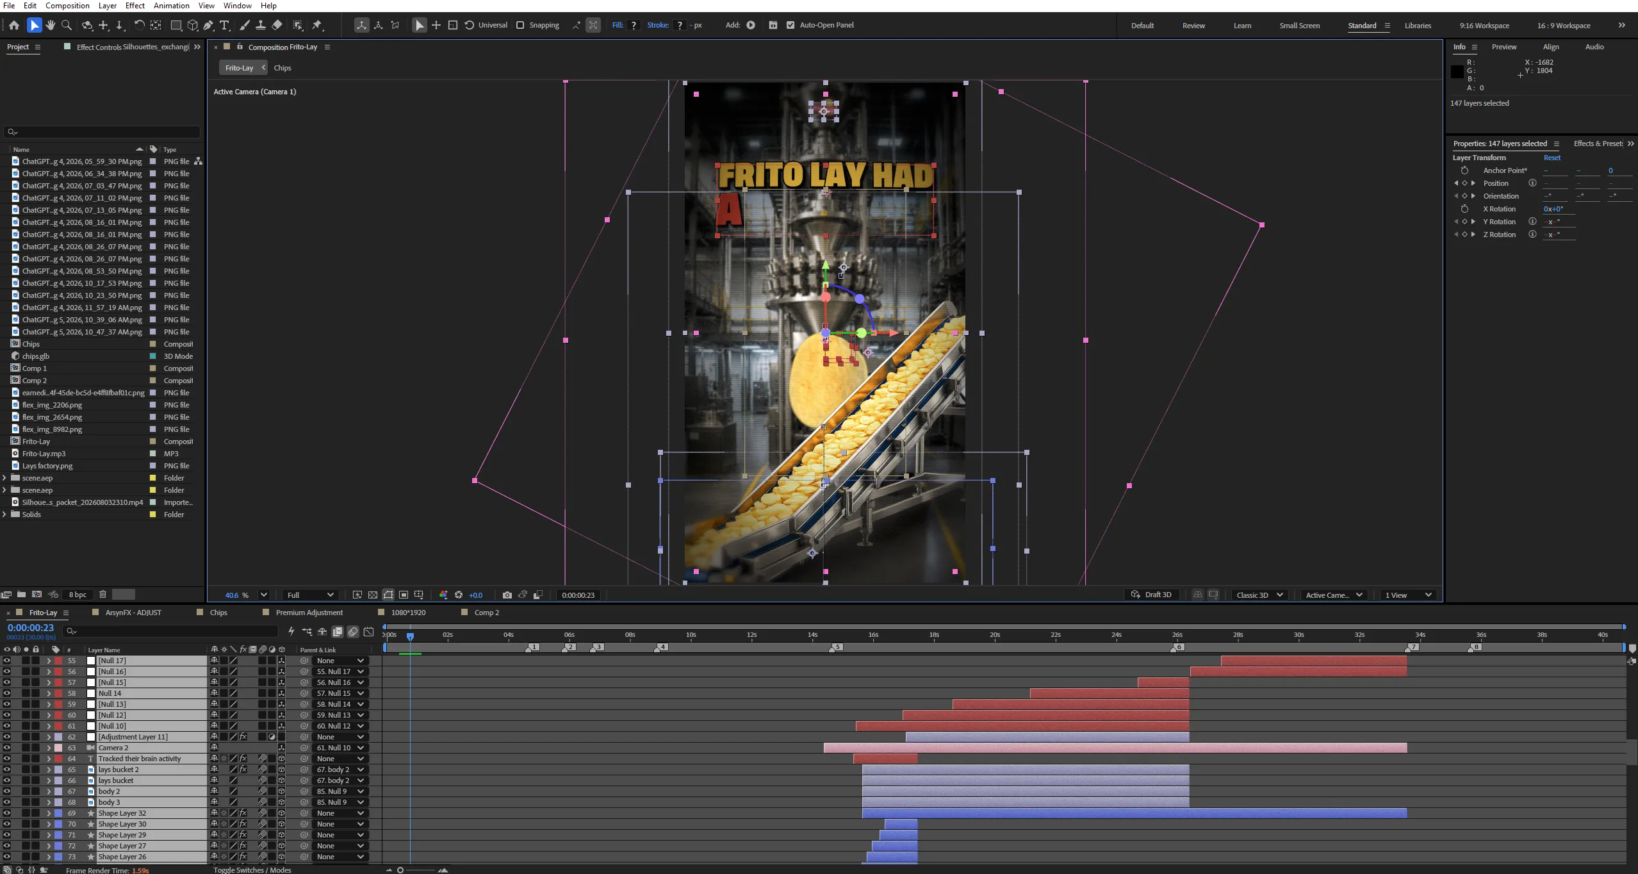Select the Roto Brush tool
1638x874 pixels.
click(x=298, y=25)
